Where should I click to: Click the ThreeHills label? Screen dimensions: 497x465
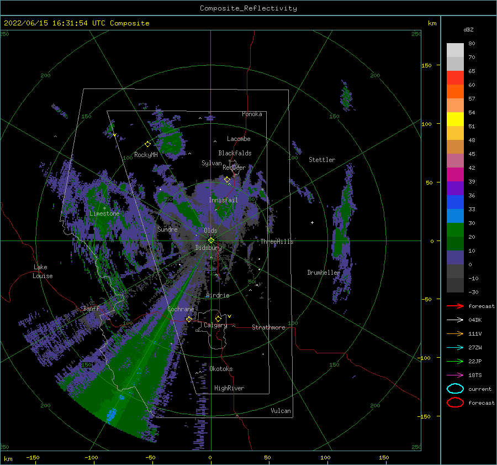tap(277, 242)
